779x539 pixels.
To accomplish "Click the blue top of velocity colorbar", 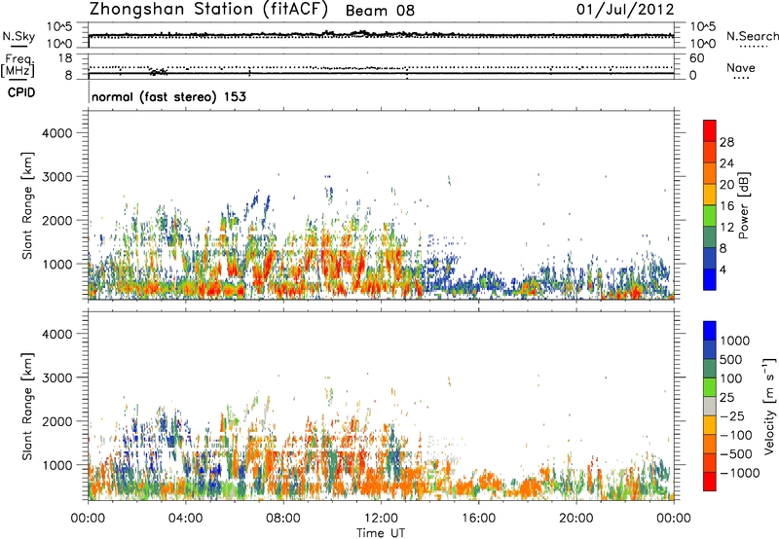I will pyautogui.click(x=710, y=331).
